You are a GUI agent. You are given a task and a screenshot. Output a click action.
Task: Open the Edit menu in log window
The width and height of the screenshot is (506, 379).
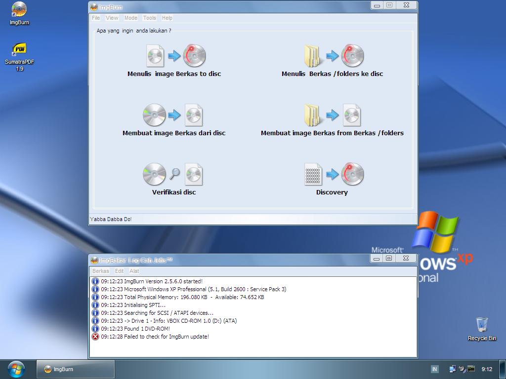tap(120, 271)
